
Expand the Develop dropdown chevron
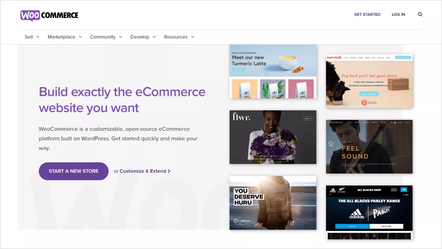154,37
